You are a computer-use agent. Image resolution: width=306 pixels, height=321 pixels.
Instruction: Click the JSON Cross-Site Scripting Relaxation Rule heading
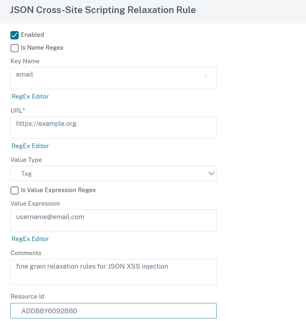pos(103,10)
